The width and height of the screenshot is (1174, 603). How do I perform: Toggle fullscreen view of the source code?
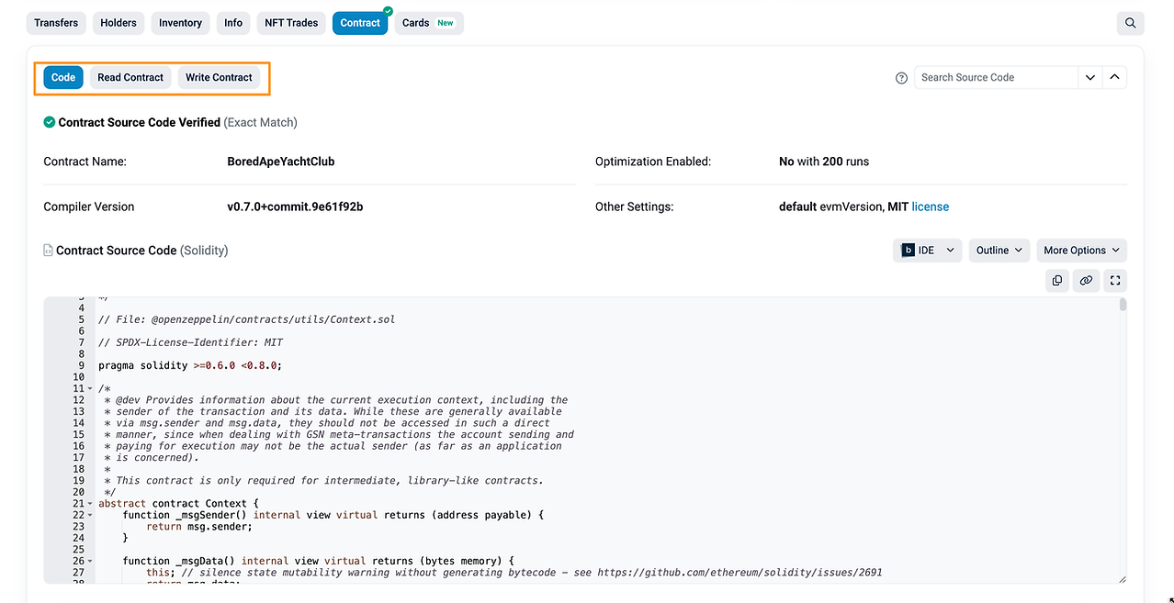point(1115,280)
